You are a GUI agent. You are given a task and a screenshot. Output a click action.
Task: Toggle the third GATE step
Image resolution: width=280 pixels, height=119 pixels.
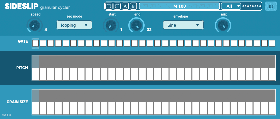[51, 43]
